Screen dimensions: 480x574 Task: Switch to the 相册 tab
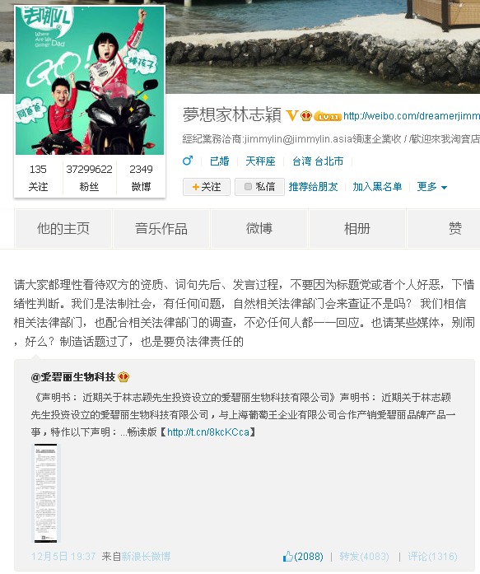pos(357,228)
